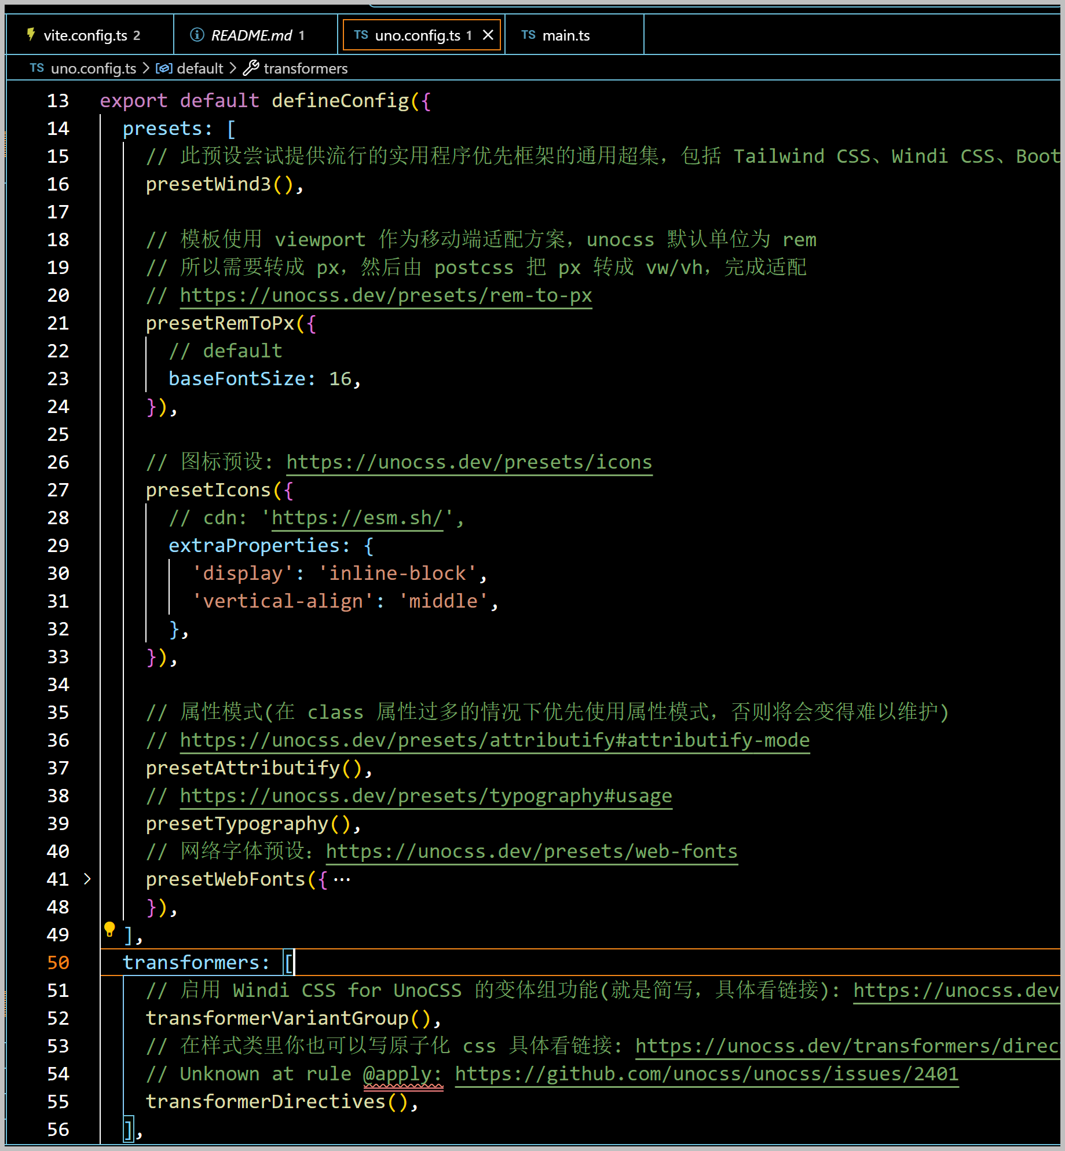Image resolution: width=1065 pixels, height=1151 pixels.
Task: Follow the GitHub issues 2401 link
Action: (x=707, y=1074)
